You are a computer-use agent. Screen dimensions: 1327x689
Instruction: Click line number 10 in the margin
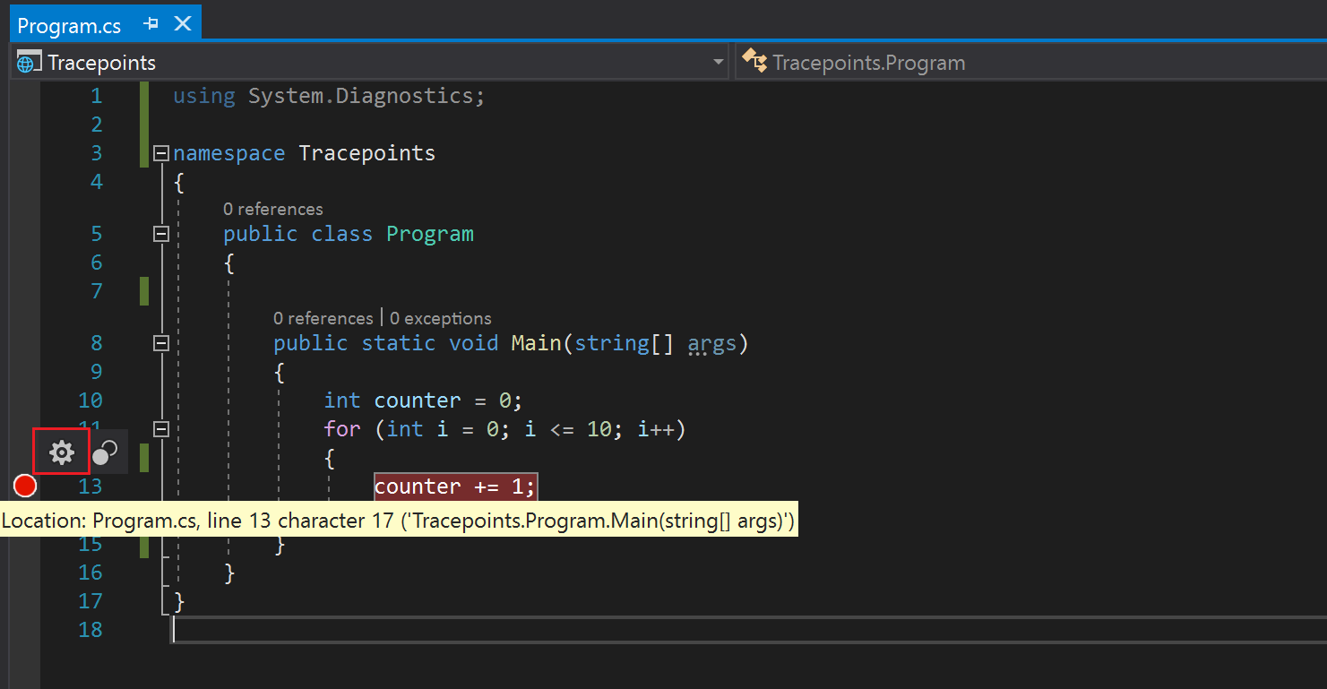[x=90, y=400]
